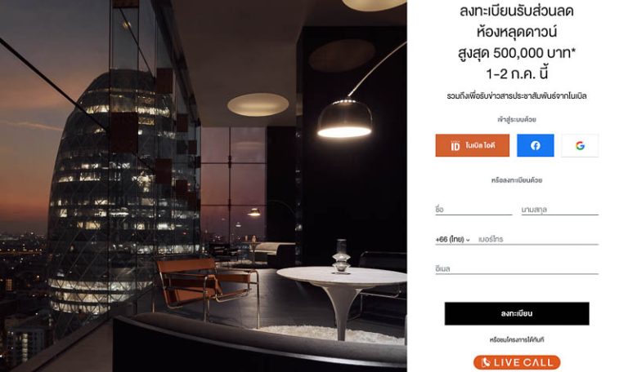Start a LIVE CALL session
Viewport: 628px width, 372px height.
517,362
